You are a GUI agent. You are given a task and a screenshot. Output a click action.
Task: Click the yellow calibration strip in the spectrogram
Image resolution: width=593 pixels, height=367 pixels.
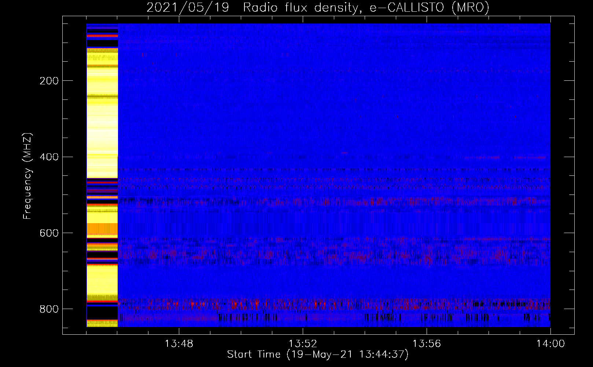[102, 175]
